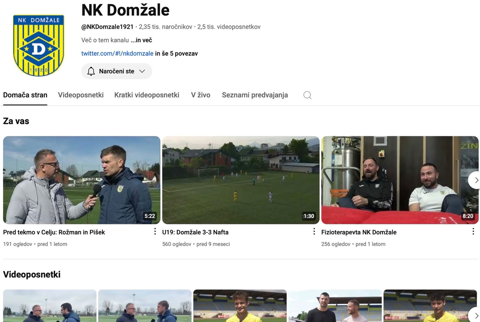Open the Domača stran tab
Viewport: 480px width, 322px height.
25,95
